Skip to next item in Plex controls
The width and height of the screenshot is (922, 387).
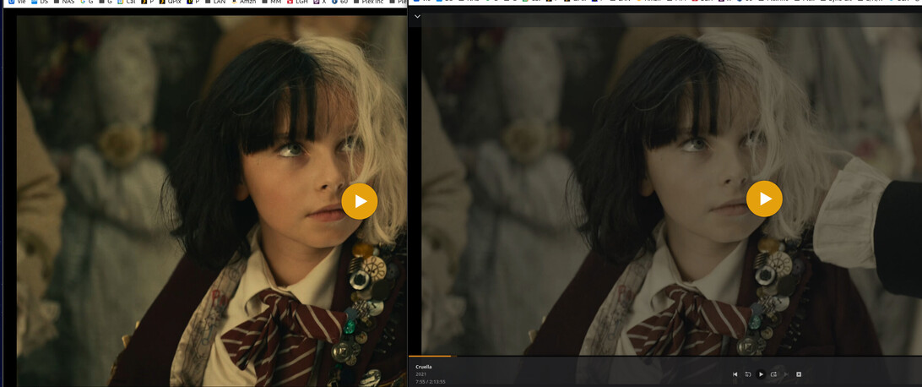[786, 374]
